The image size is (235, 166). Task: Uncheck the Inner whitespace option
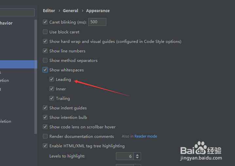point(52,89)
